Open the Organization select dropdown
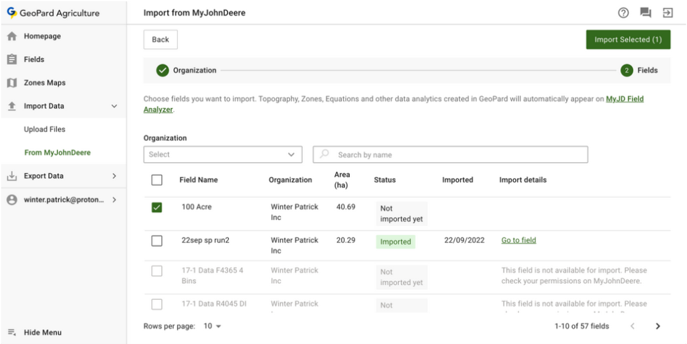This screenshot has height=344, width=687. pyautogui.click(x=222, y=154)
